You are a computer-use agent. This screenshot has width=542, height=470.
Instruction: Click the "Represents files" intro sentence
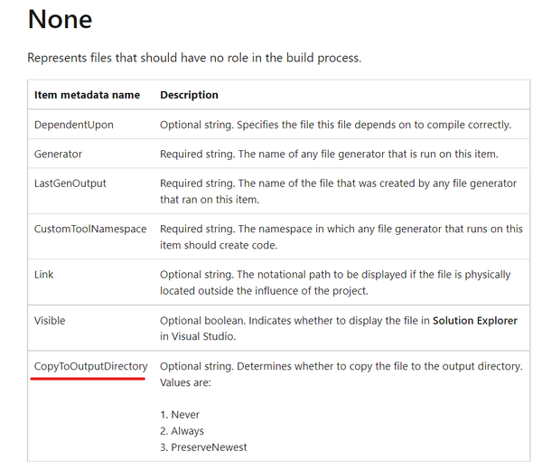[x=194, y=58]
